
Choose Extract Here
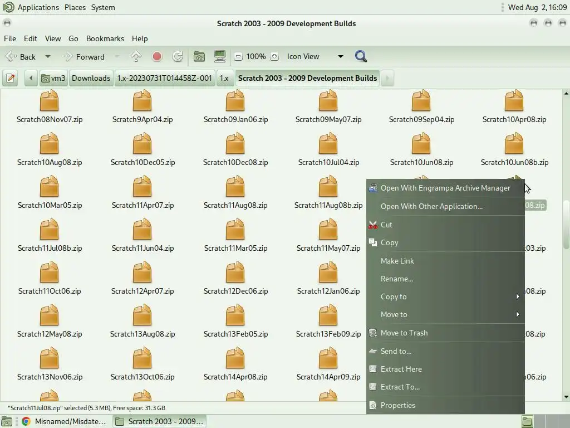(445, 369)
